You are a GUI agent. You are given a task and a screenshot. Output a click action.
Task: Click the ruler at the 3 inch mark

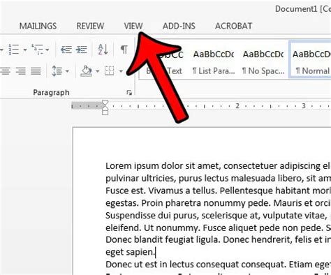click(x=304, y=106)
